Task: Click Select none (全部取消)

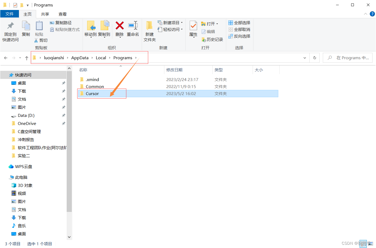Action: click(x=239, y=30)
